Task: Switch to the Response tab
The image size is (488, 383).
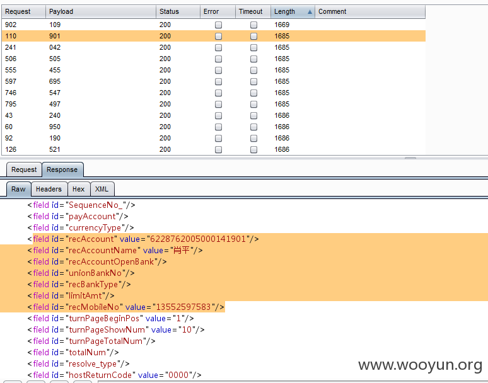Action: pos(62,169)
